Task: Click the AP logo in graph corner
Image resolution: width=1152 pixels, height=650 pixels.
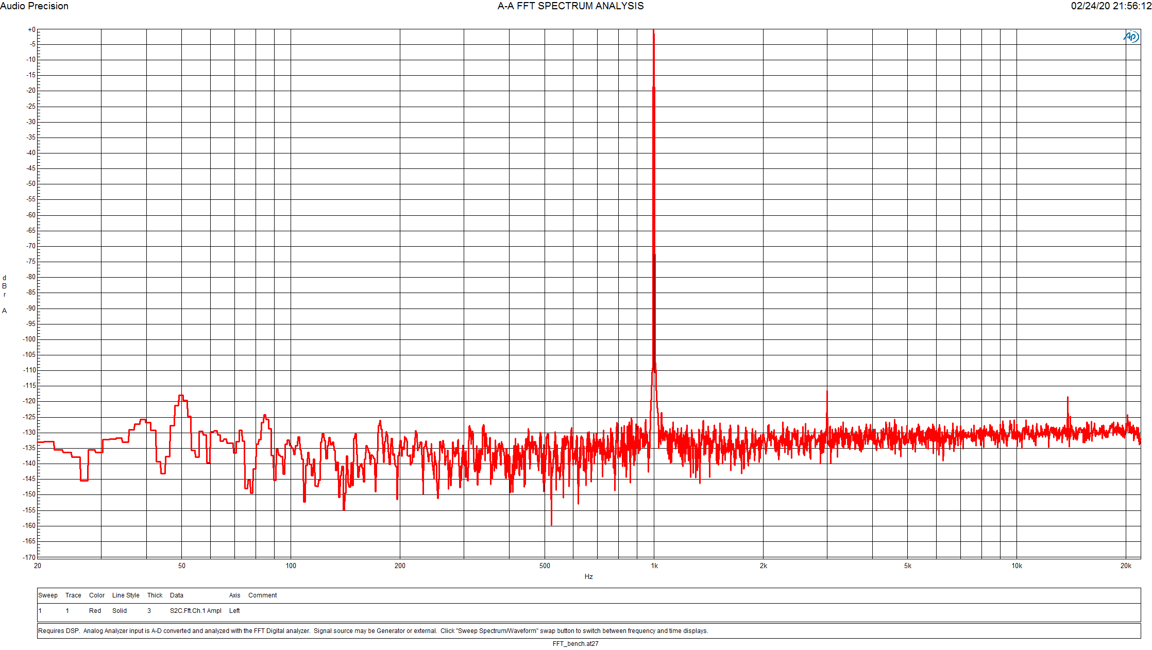Action: tap(1131, 37)
